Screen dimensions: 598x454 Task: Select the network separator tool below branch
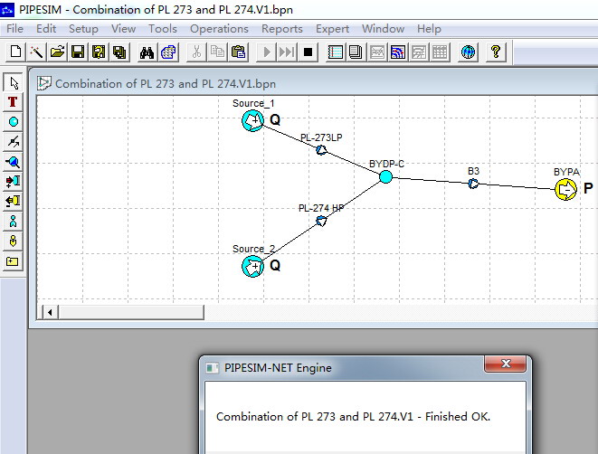(x=14, y=162)
